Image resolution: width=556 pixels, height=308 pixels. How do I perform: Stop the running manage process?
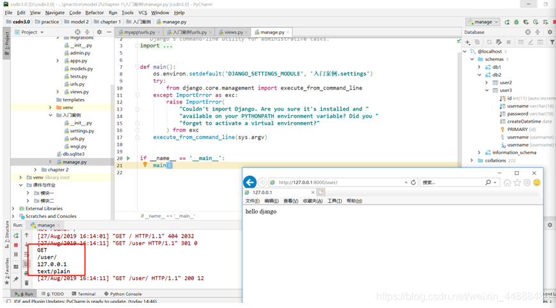coord(16,245)
